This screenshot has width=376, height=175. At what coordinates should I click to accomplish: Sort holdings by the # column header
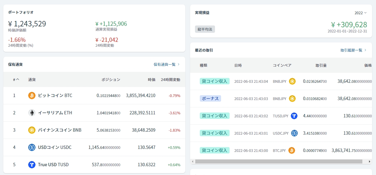16,80
